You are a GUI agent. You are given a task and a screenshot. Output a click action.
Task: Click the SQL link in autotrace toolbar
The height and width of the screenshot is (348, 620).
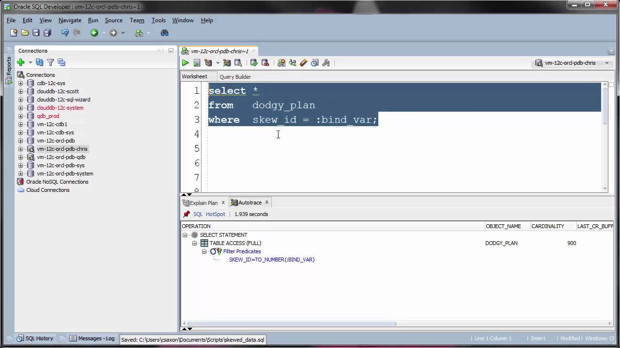198,214
